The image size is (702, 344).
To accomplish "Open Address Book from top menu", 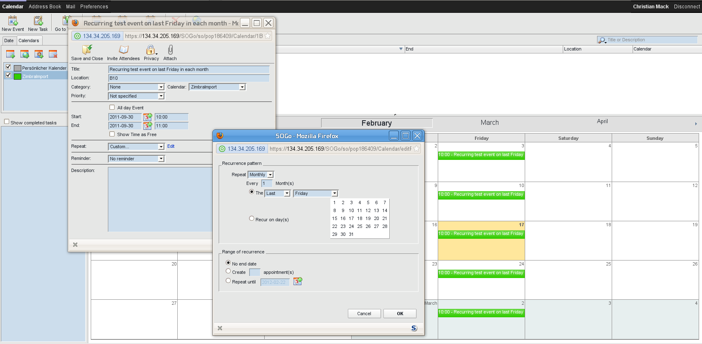I will (45, 7).
